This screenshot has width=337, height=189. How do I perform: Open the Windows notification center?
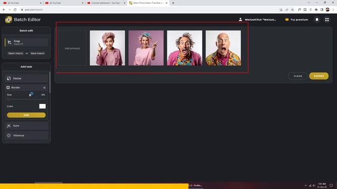point(331,185)
